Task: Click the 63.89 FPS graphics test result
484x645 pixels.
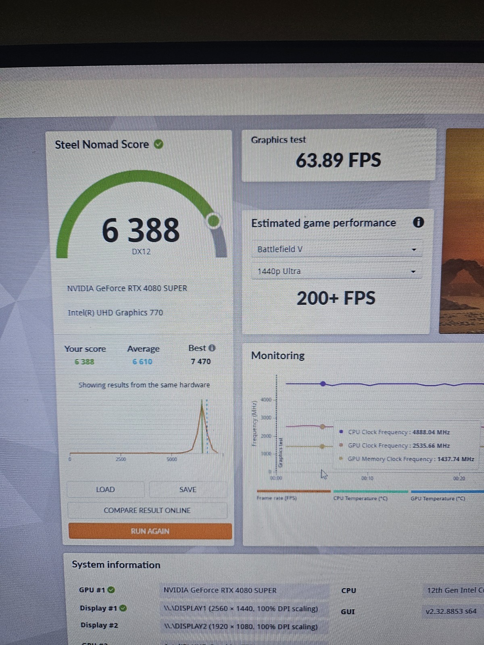Action: [x=338, y=160]
